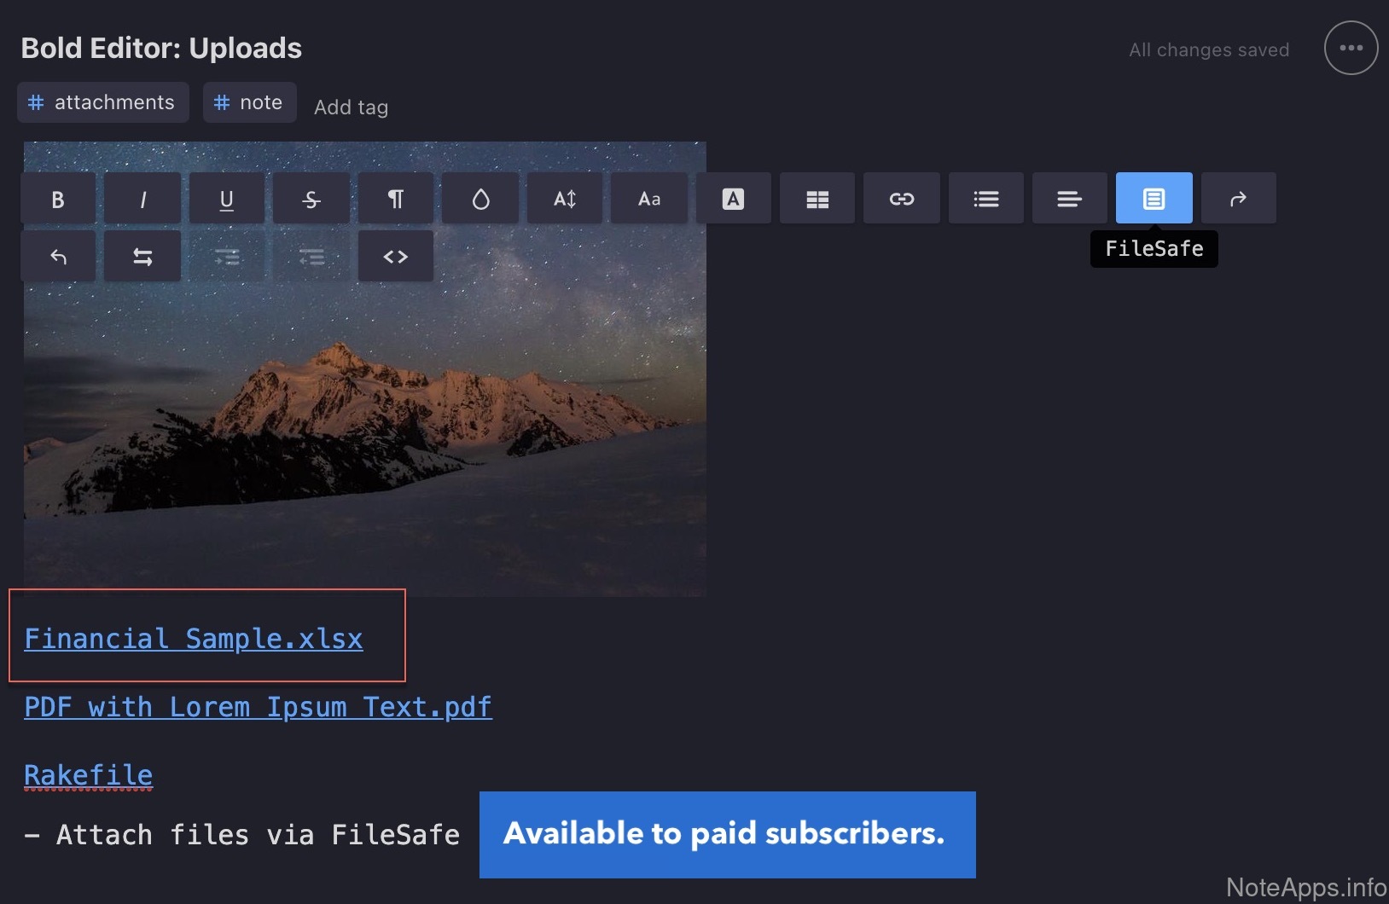Toggle the code view button
The width and height of the screenshot is (1389, 904).
[x=396, y=257]
